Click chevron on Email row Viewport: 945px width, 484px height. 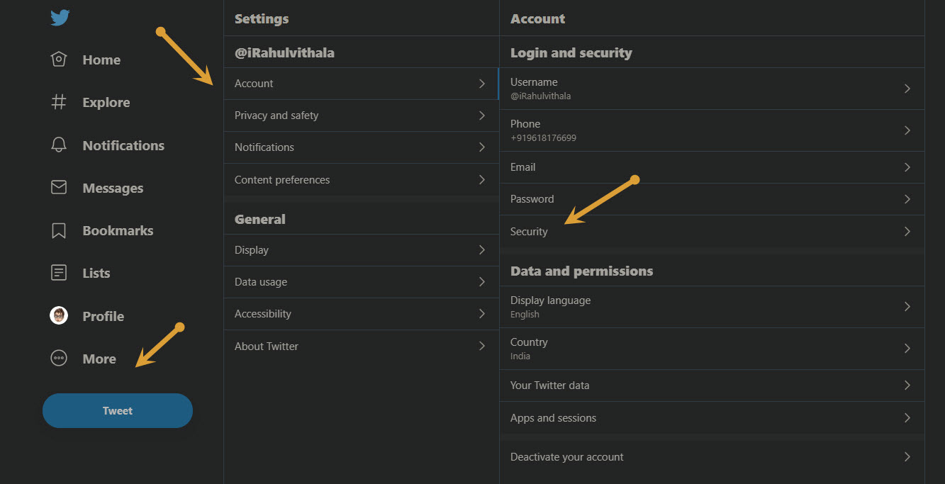pyautogui.click(x=907, y=167)
